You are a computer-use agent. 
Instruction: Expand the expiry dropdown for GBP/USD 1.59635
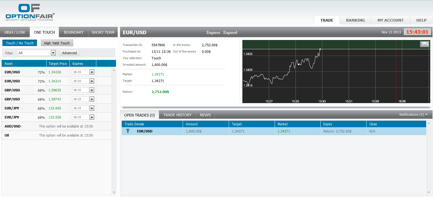(92, 90)
